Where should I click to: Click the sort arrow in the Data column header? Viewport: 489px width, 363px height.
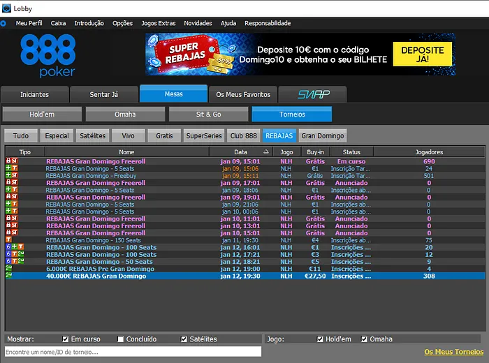(x=265, y=151)
